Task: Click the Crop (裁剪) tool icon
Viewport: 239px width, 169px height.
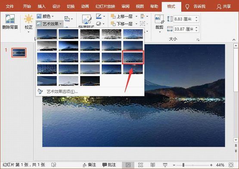Action: pos(159,19)
